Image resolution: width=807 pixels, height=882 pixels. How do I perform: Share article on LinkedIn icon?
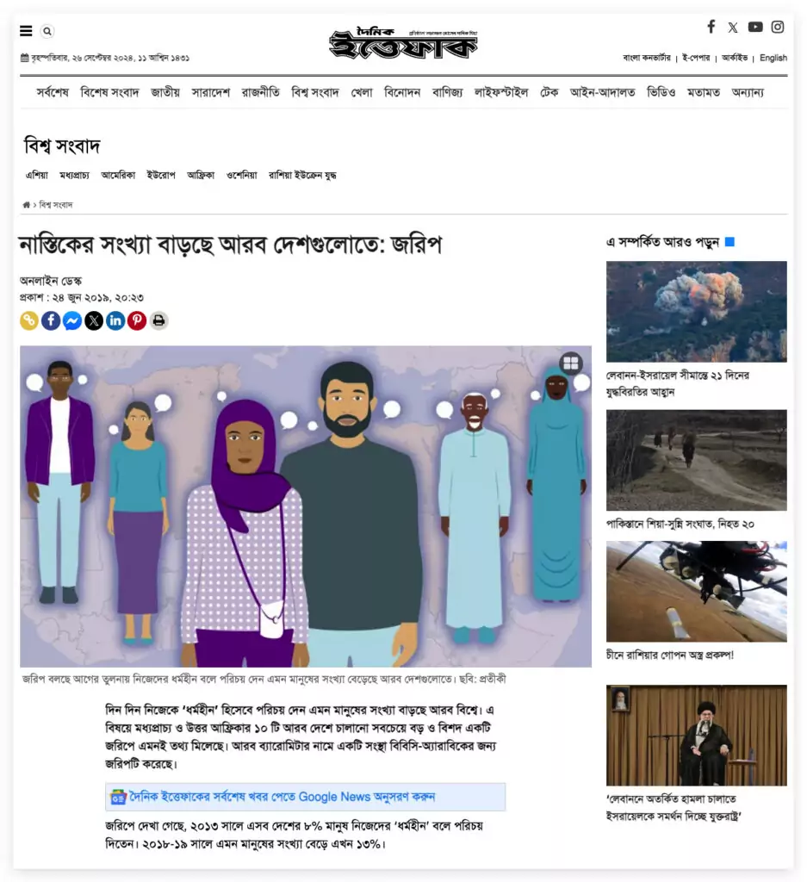115,320
